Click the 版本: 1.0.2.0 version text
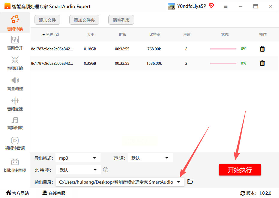This screenshot has height=198, width=279. coord(259,193)
